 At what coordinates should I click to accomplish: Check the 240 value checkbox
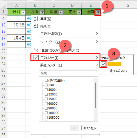click(x=46, y=85)
